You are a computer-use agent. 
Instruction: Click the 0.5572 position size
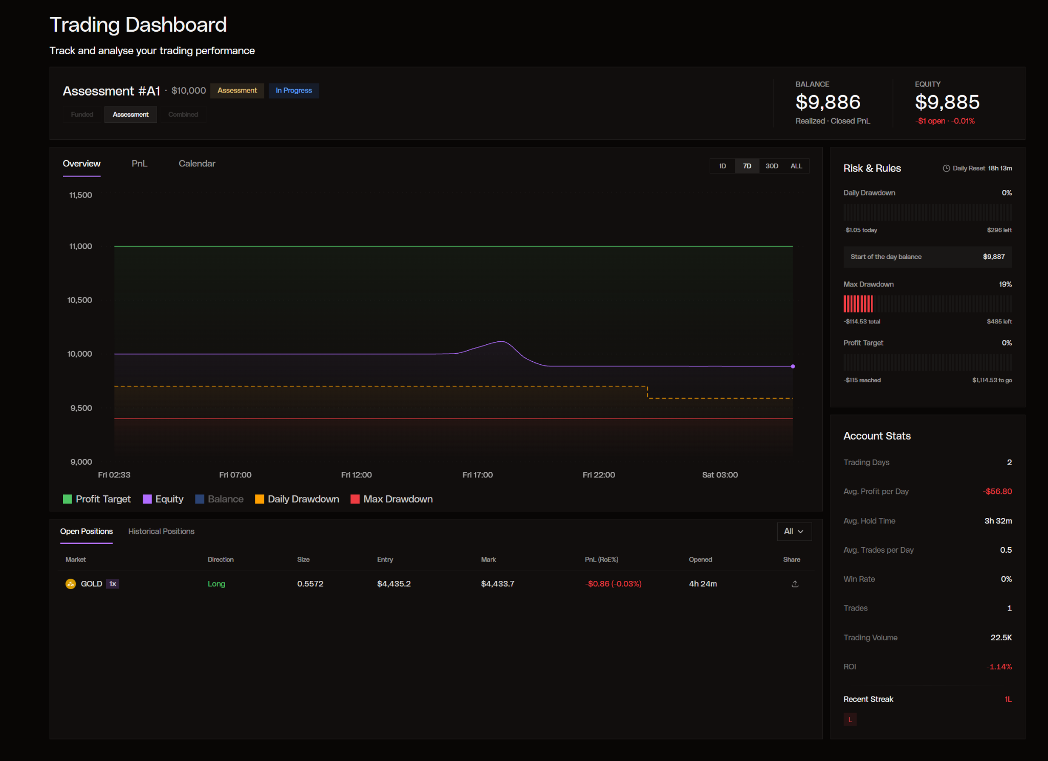(310, 584)
